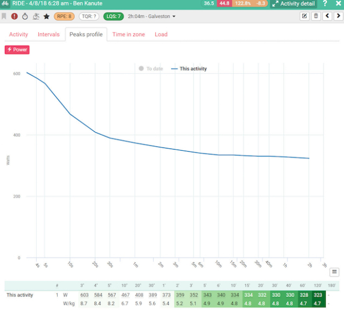Mark activity as favorite with star

point(46,16)
